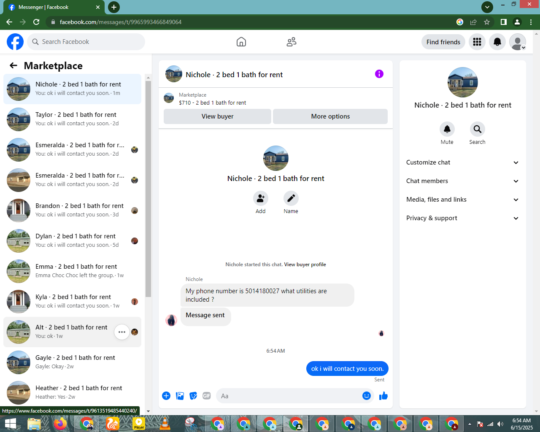Select the Messenger | Facebook browser tab
Viewport: 540px width, 432px height.
point(53,7)
